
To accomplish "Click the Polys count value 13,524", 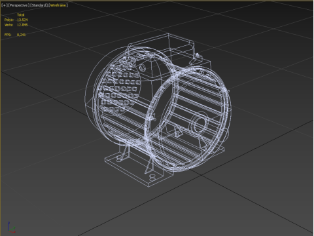I will click(22, 20).
